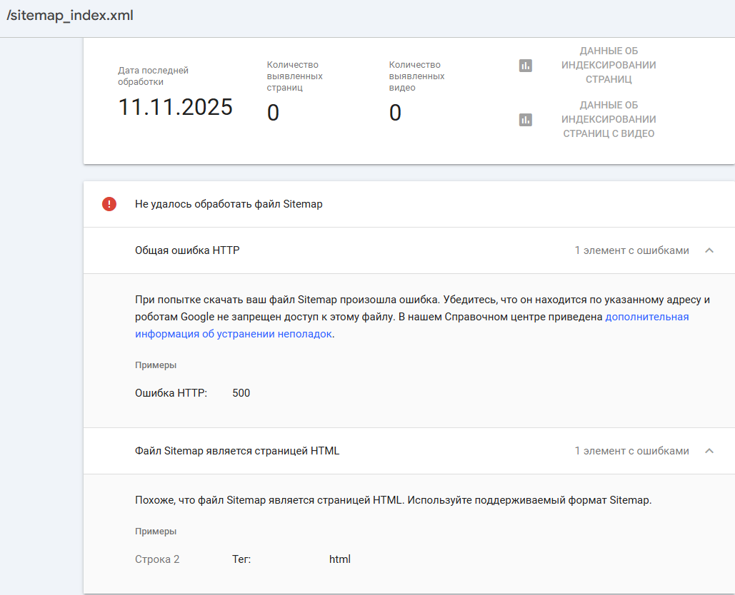Click the Строка 2 example entry

[157, 559]
